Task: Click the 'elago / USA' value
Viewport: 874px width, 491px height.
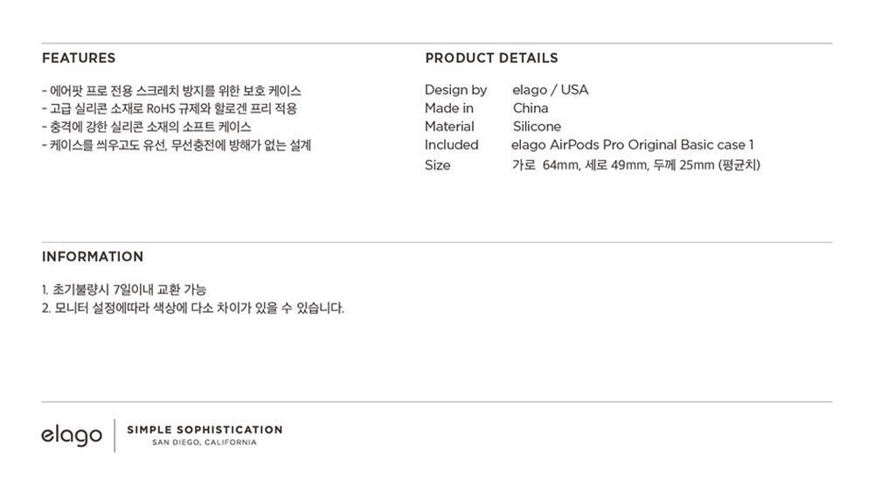Action: (x=550, y=90)
